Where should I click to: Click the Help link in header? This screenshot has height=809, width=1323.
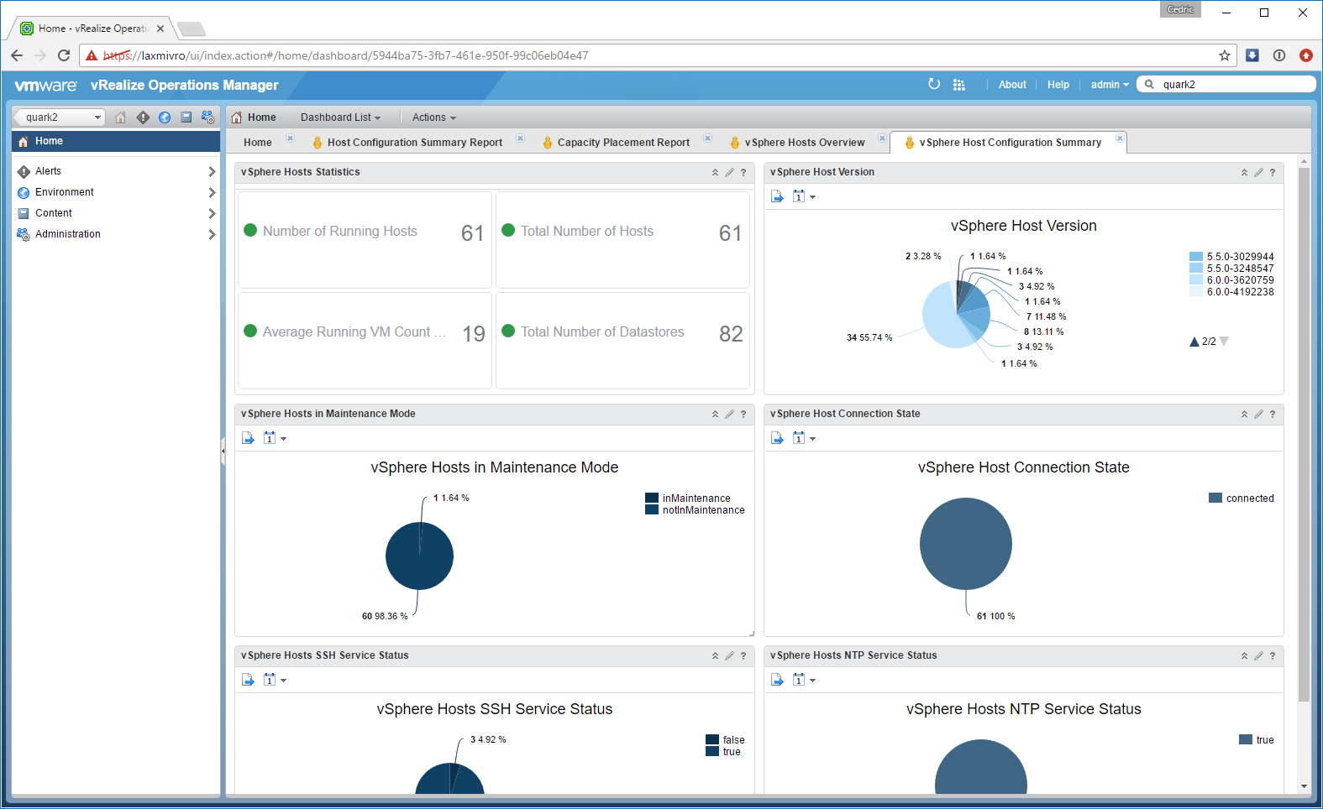pyautogui.click(x=1058, y=85)
